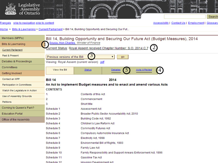Open Members (MPPs) sidebar menu
The image size is (218, 163).
pos(22,38)
